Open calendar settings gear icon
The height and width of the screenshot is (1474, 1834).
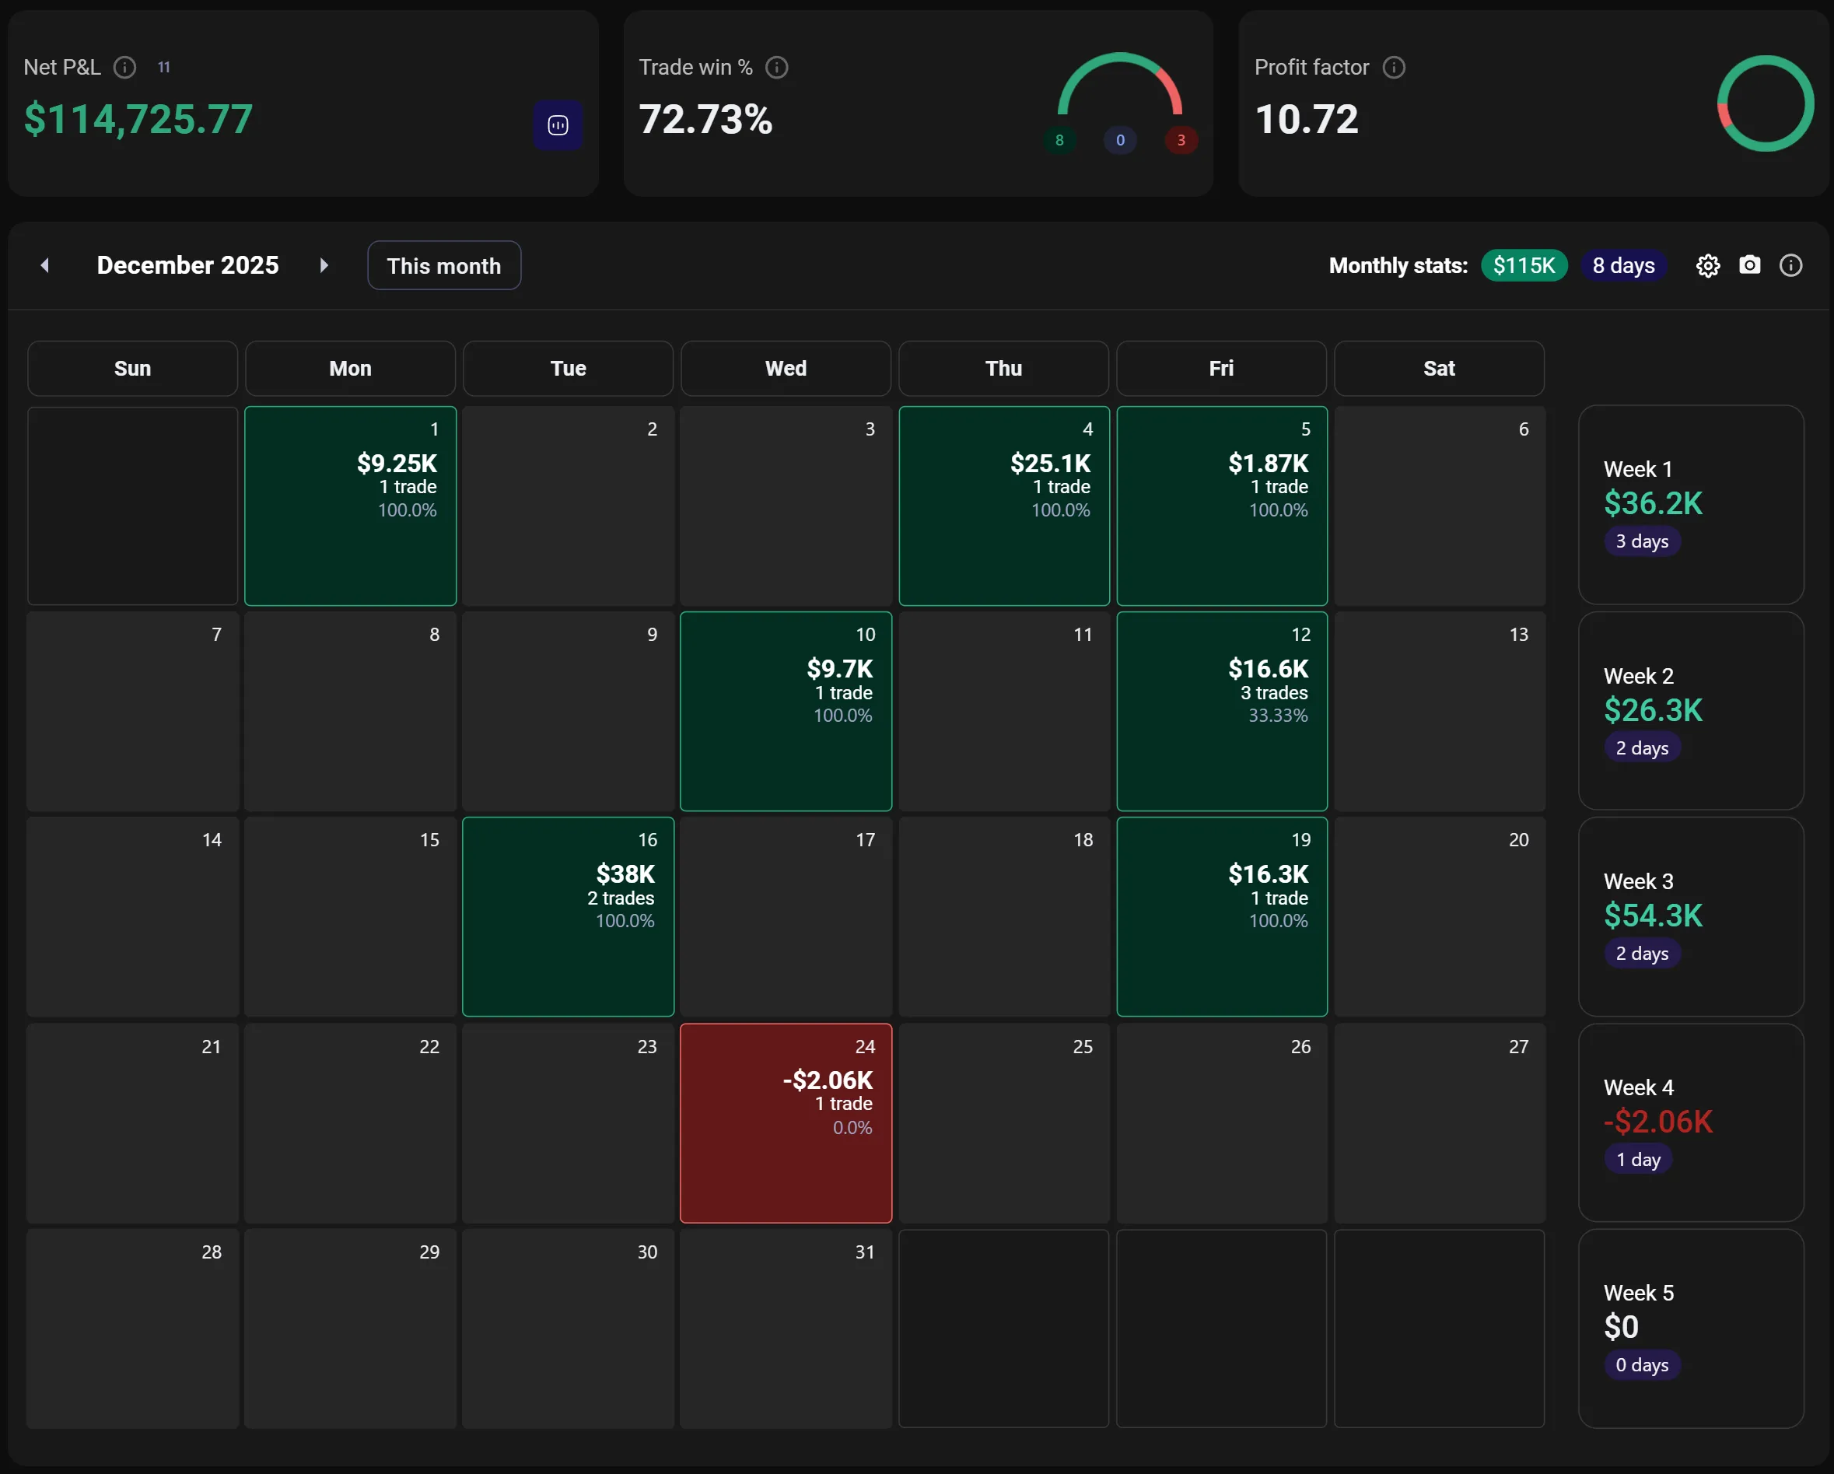[1707, 266]
